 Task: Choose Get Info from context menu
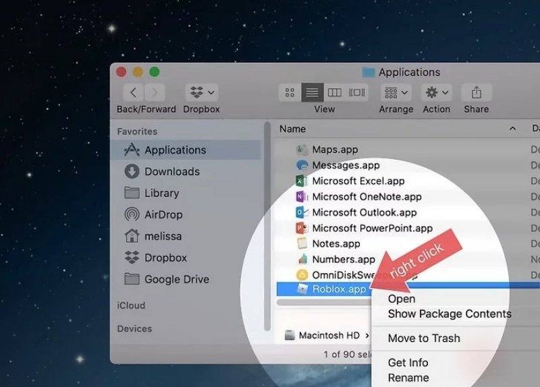pos(408,363)
